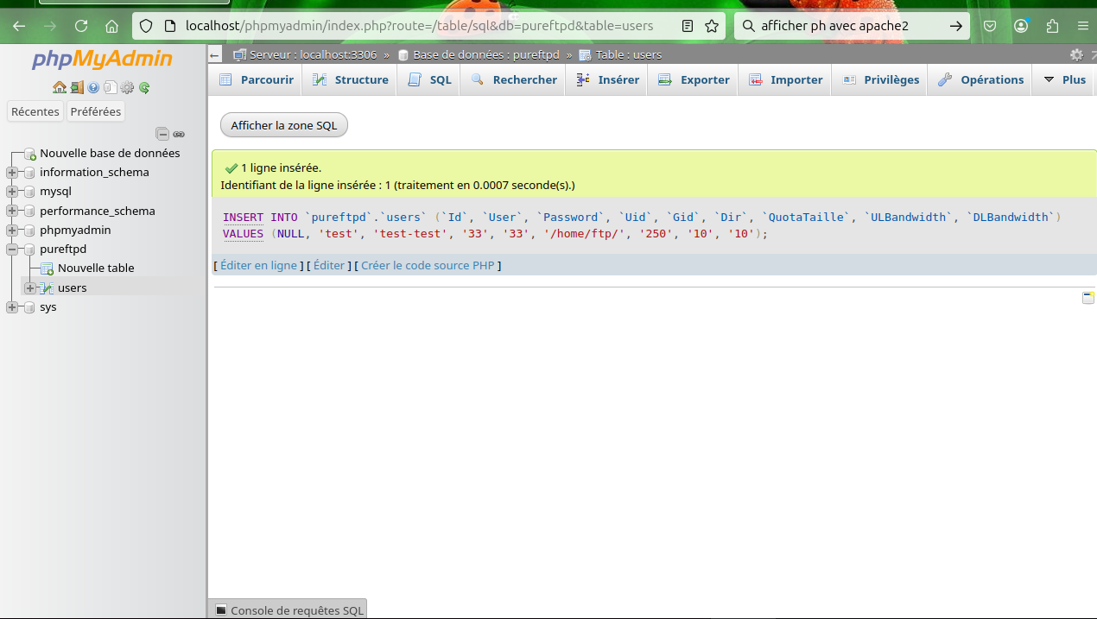Select performance_schema in navigation tree
This screenshot has height=619, width=1097.
[x=98, y=212]
